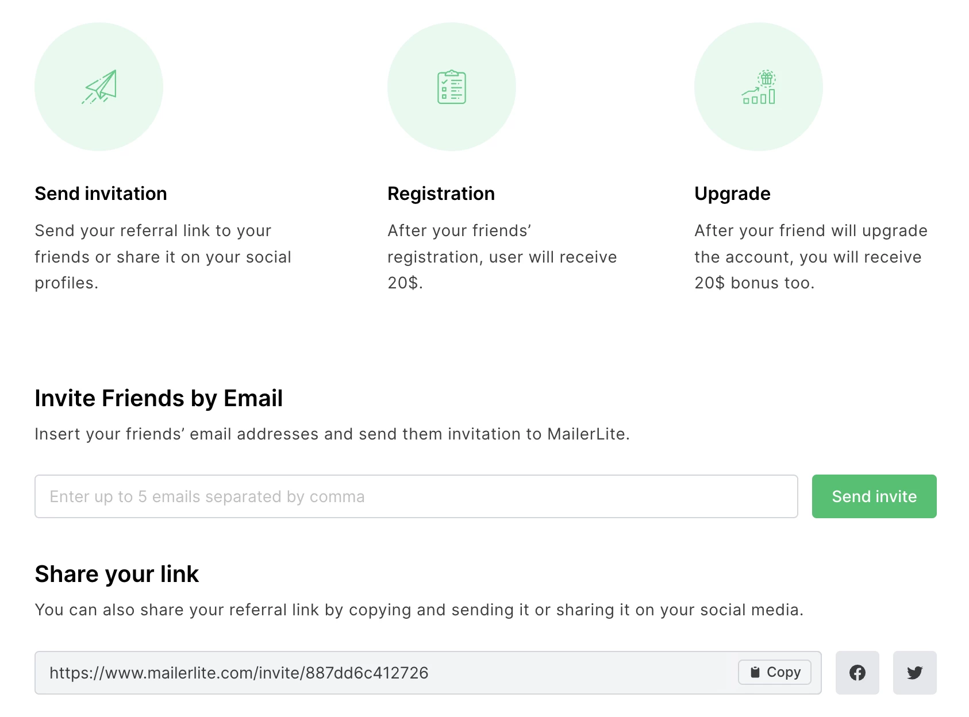Click the "Registration" step heading
This screenshot has width=969, height=717.
coord(441,194)
